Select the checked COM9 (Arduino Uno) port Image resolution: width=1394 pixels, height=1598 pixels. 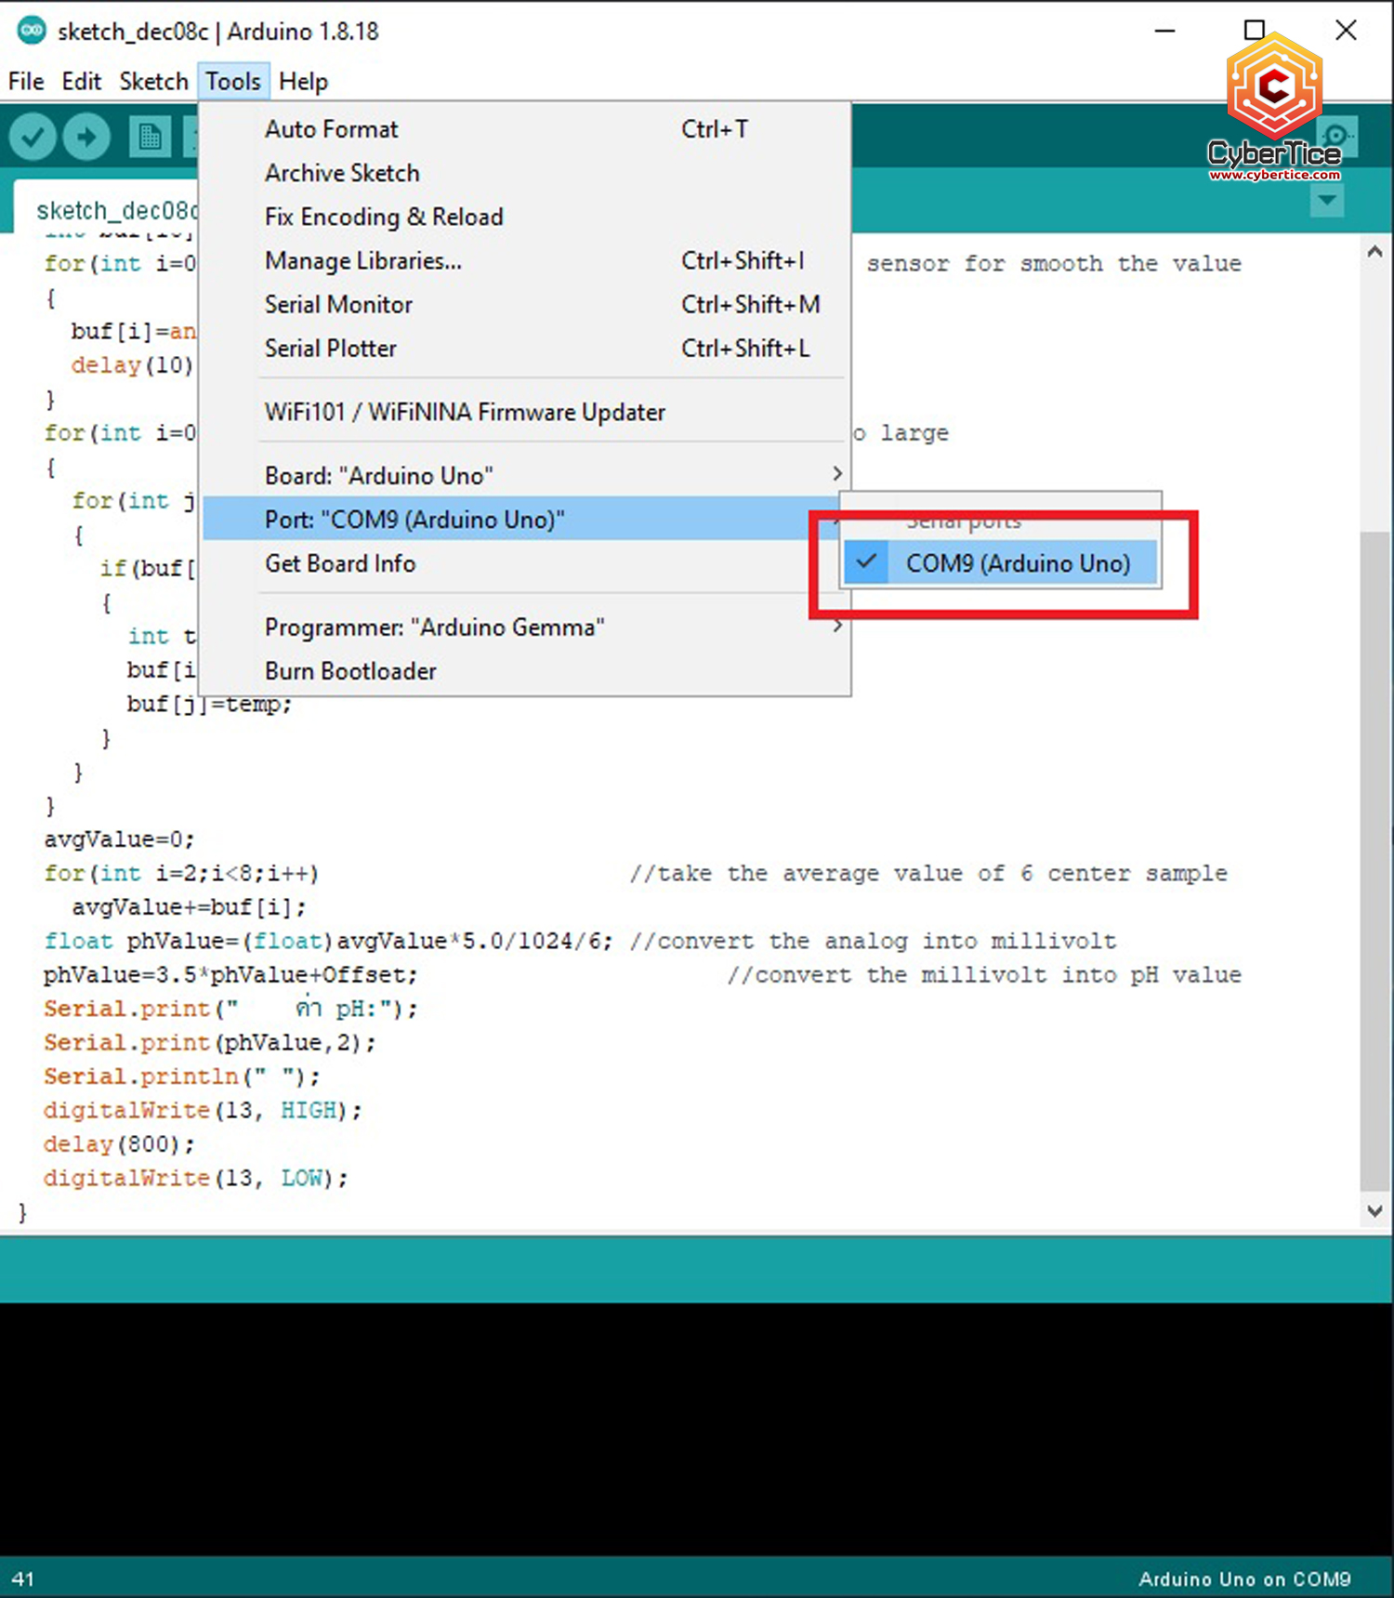pos(1017,563)
